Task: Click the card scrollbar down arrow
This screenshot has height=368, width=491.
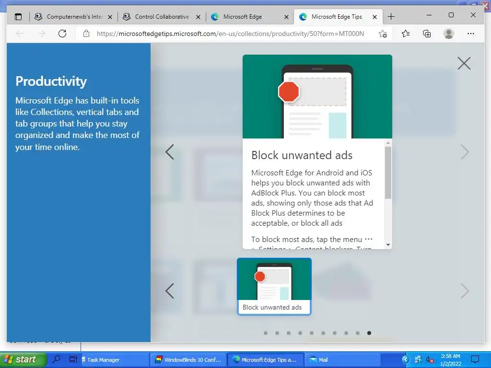Action: [388, 245]
